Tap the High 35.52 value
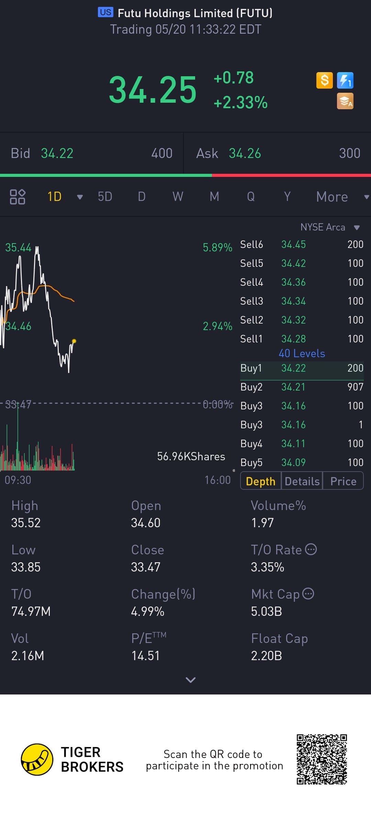The height and width of the screenshot is (825, 371). 26,522
